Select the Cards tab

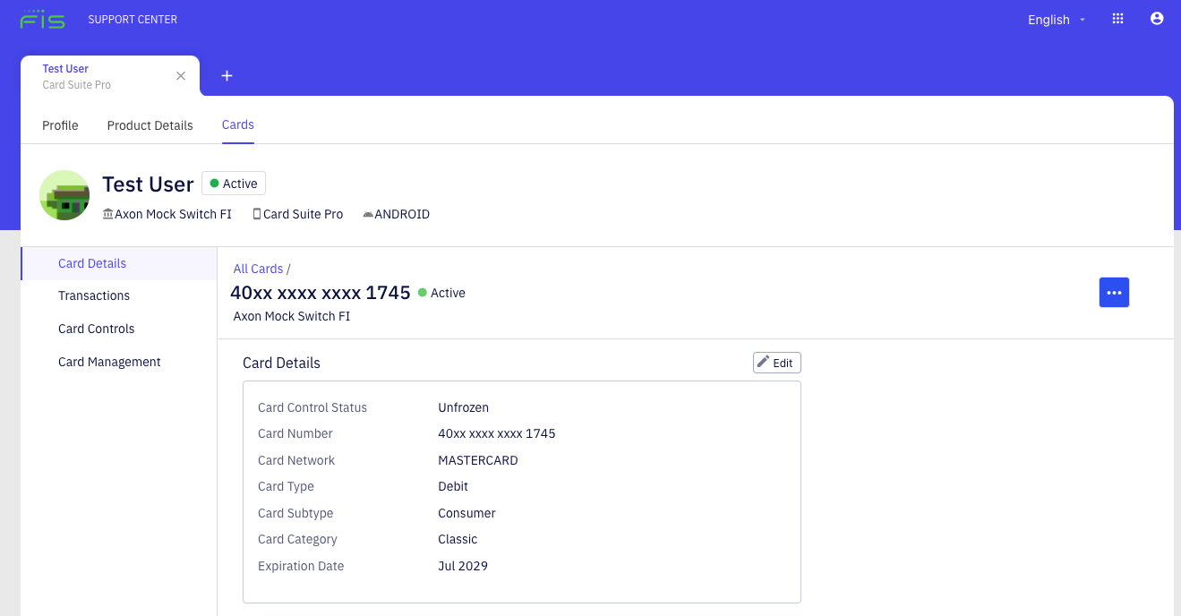pyautogui.click(x=237, y=125)
